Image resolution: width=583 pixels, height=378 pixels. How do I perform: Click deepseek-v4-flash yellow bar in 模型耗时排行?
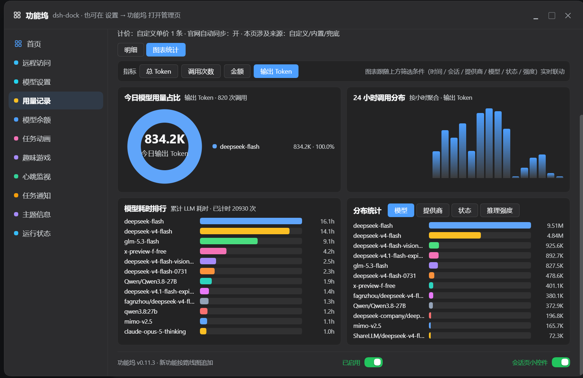[245, 231]
